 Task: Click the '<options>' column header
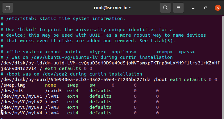click(x=124, y=52)
